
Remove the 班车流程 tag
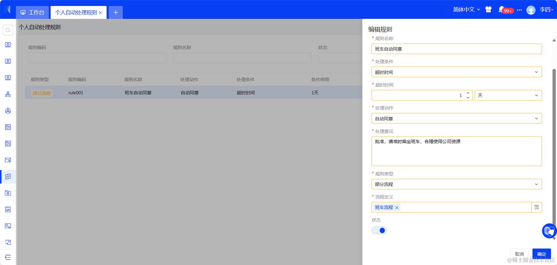coord(397,208)
